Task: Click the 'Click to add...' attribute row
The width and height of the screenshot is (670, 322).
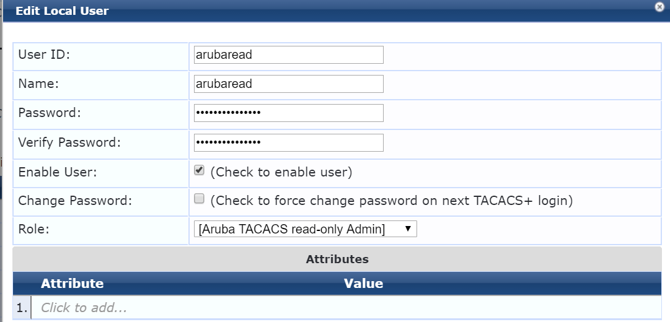Action: click(346, 308)
